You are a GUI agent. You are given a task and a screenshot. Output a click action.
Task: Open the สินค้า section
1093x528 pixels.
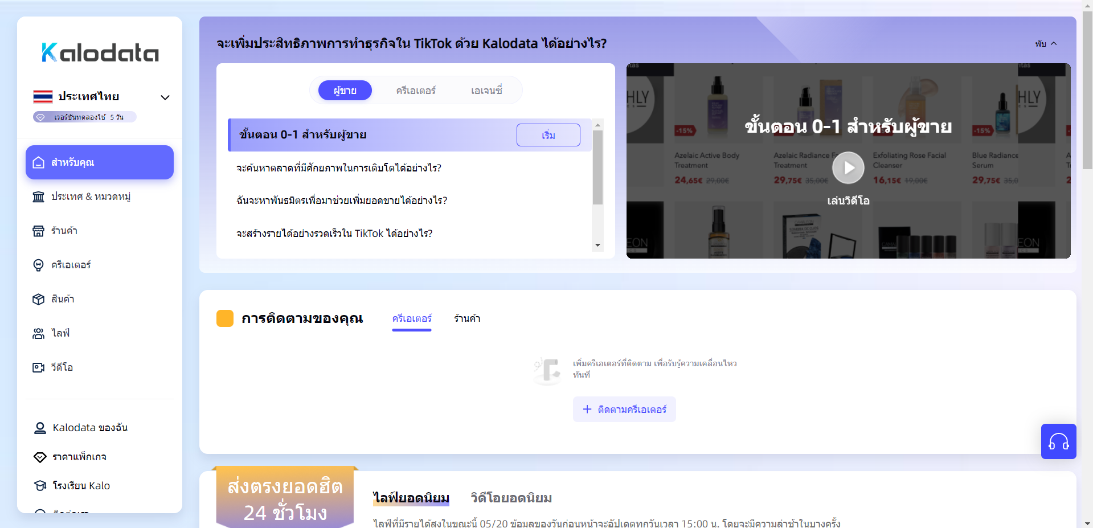point(63,299)
